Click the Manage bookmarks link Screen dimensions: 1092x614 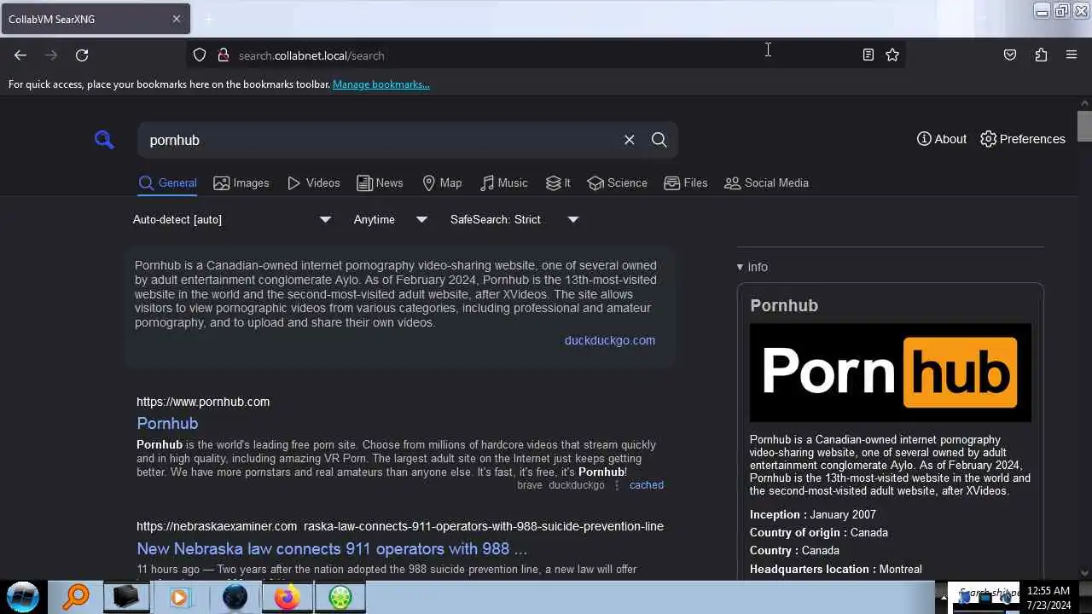(381, 84)
